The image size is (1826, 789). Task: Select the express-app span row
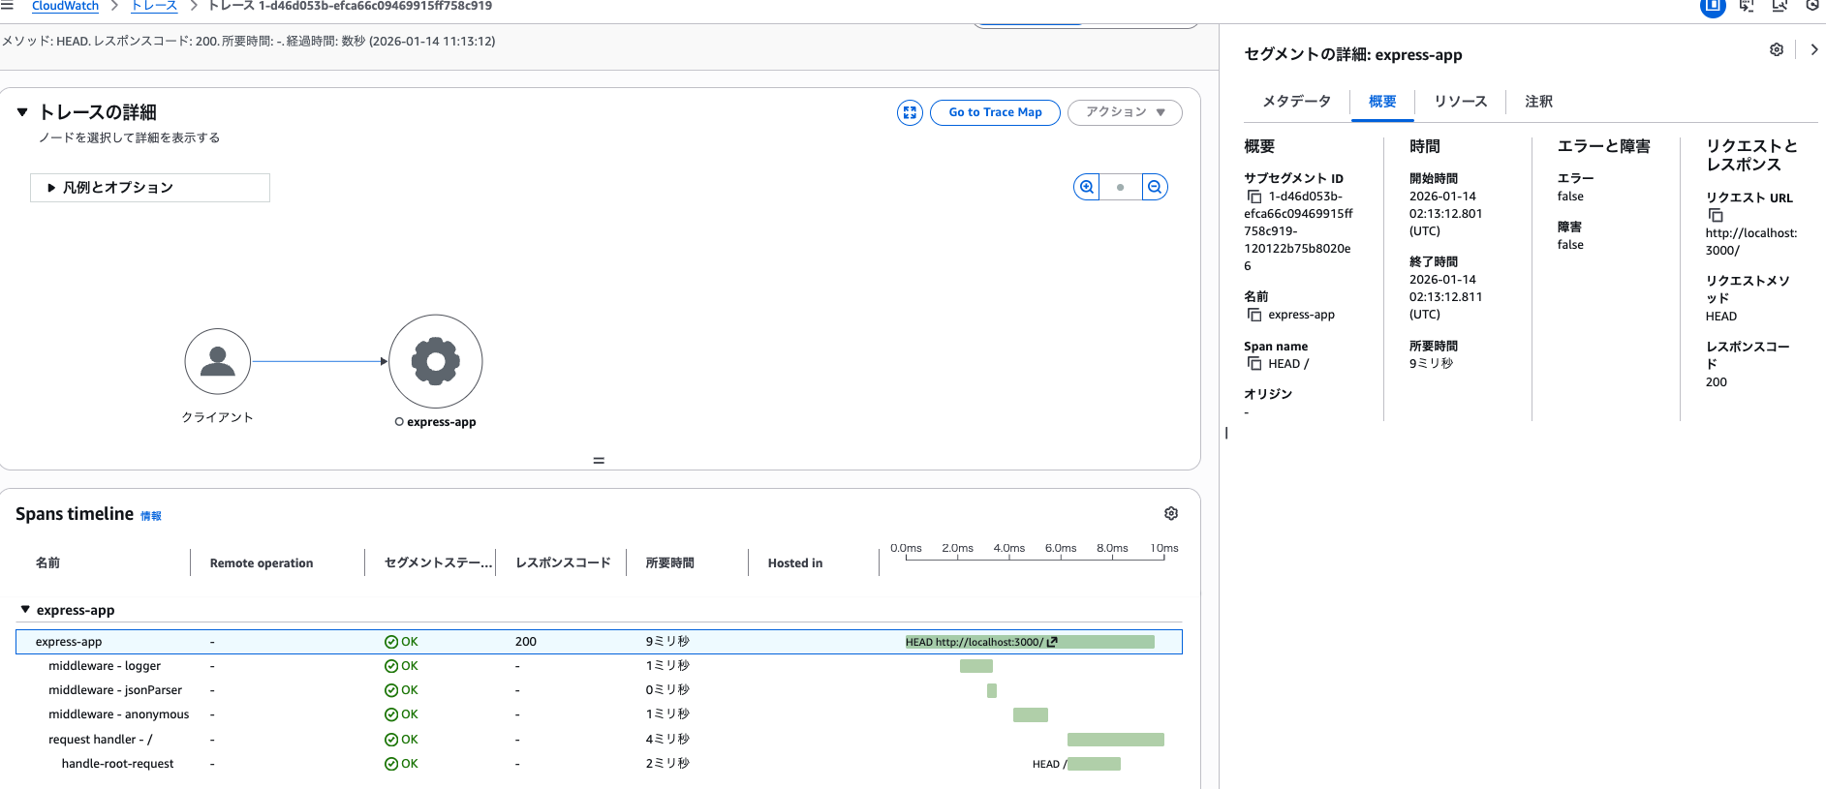(599, 642)
